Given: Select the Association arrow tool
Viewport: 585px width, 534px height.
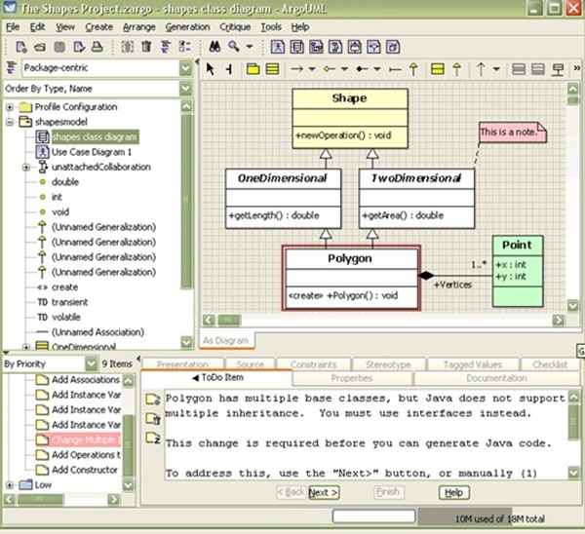Looking at the screenshot, I should pos(297,69).
